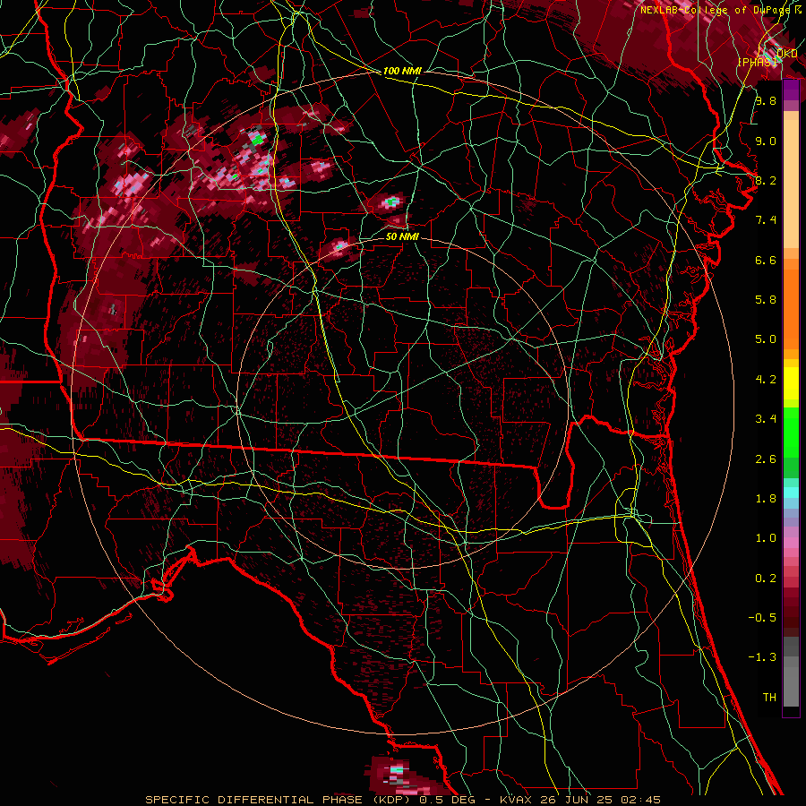Click the SPECIFIC DIFFERENTIAL PHASE (KDP) caption text
The width and height of the screenshot is (806, 806).
pos(278,800)
